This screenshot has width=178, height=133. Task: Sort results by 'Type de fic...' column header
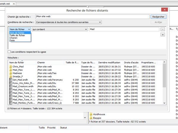coord(88,62)
